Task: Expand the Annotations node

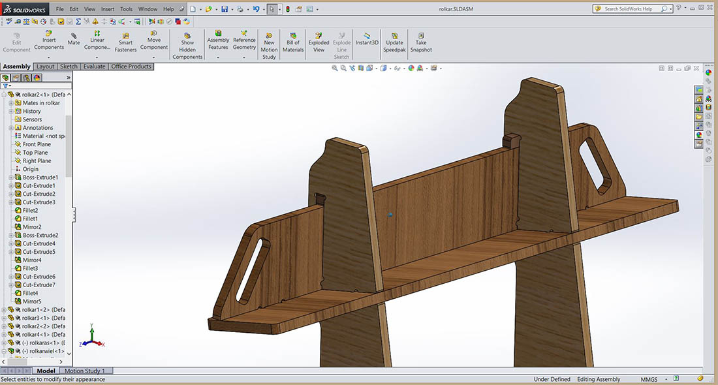Action: click(11, 128)
